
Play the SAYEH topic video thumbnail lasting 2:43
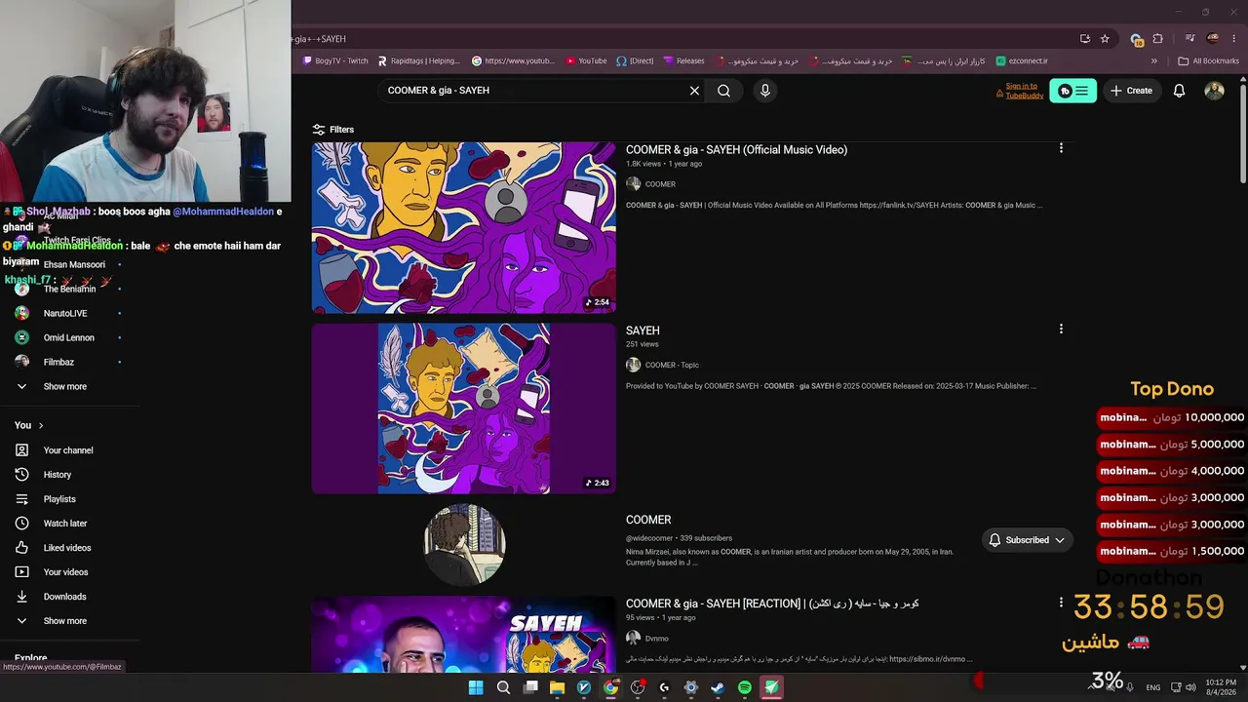[x=464, y=409]
